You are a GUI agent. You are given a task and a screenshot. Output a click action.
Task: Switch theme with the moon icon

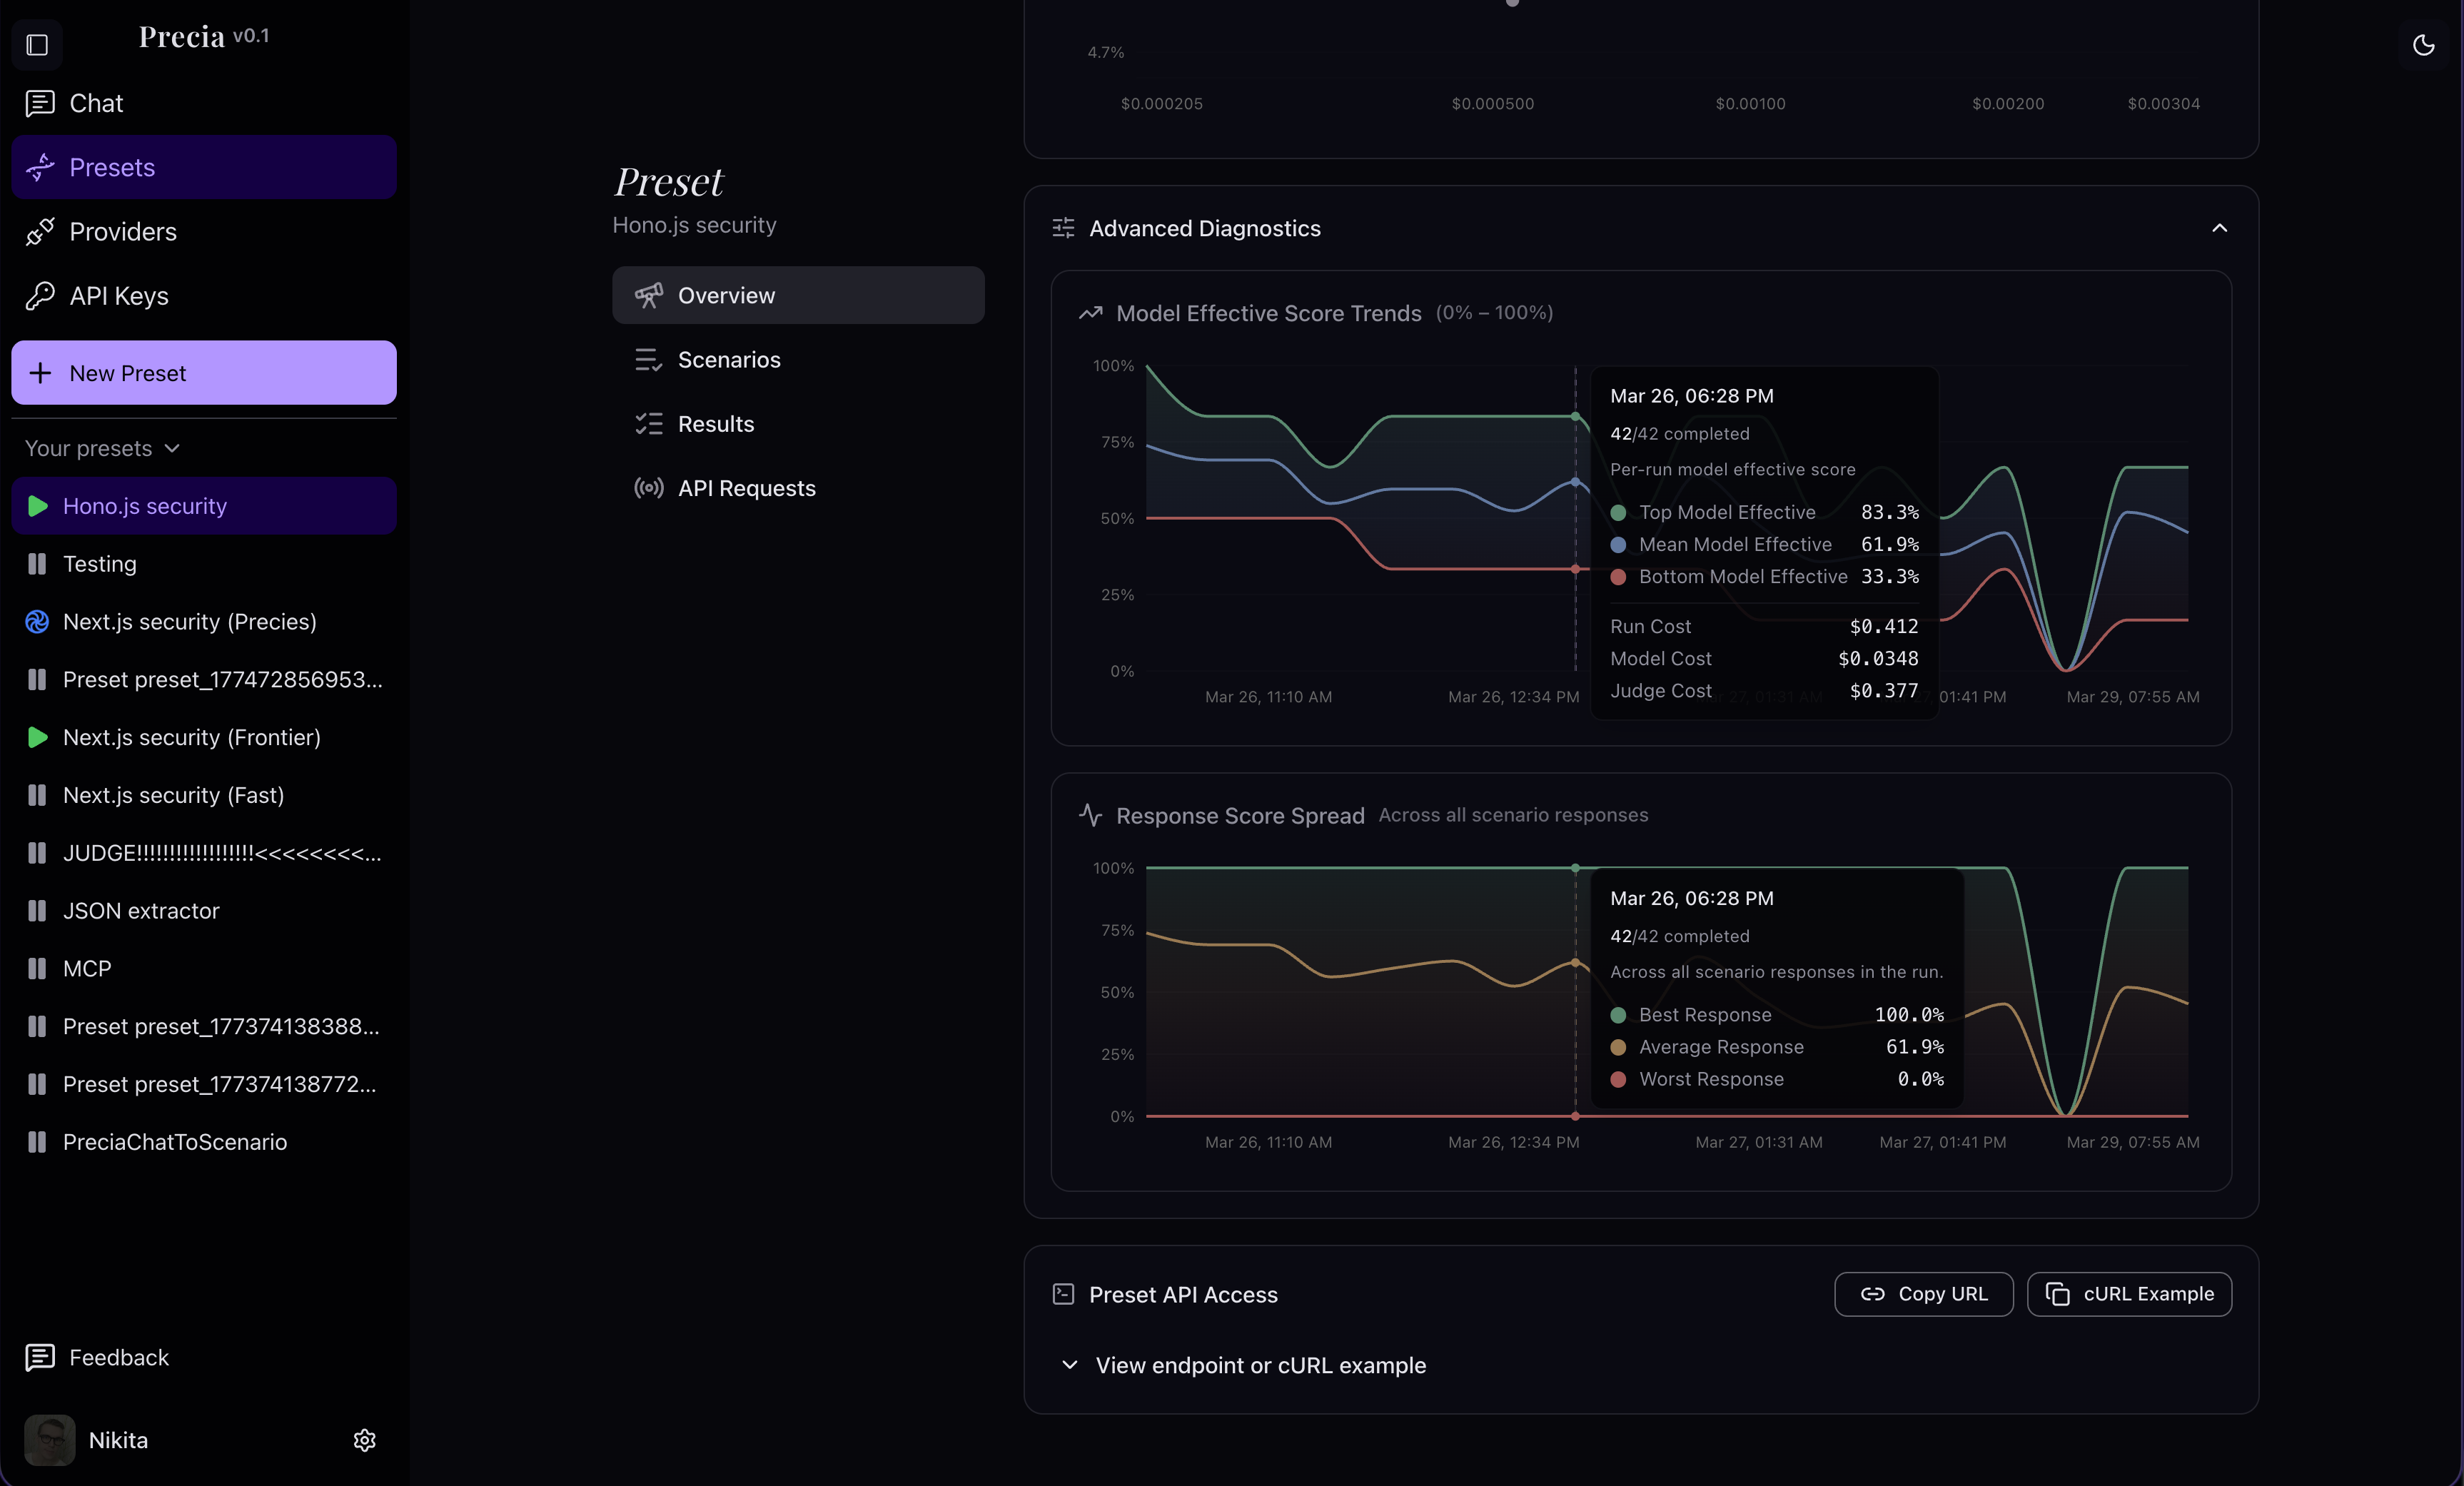click(x=2423, y=45)
